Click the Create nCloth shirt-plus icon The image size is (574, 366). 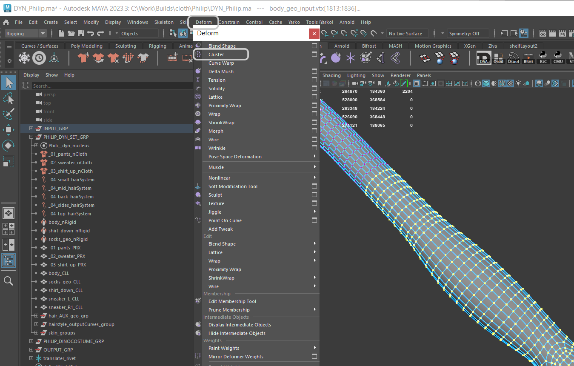(x=84, y=58)
